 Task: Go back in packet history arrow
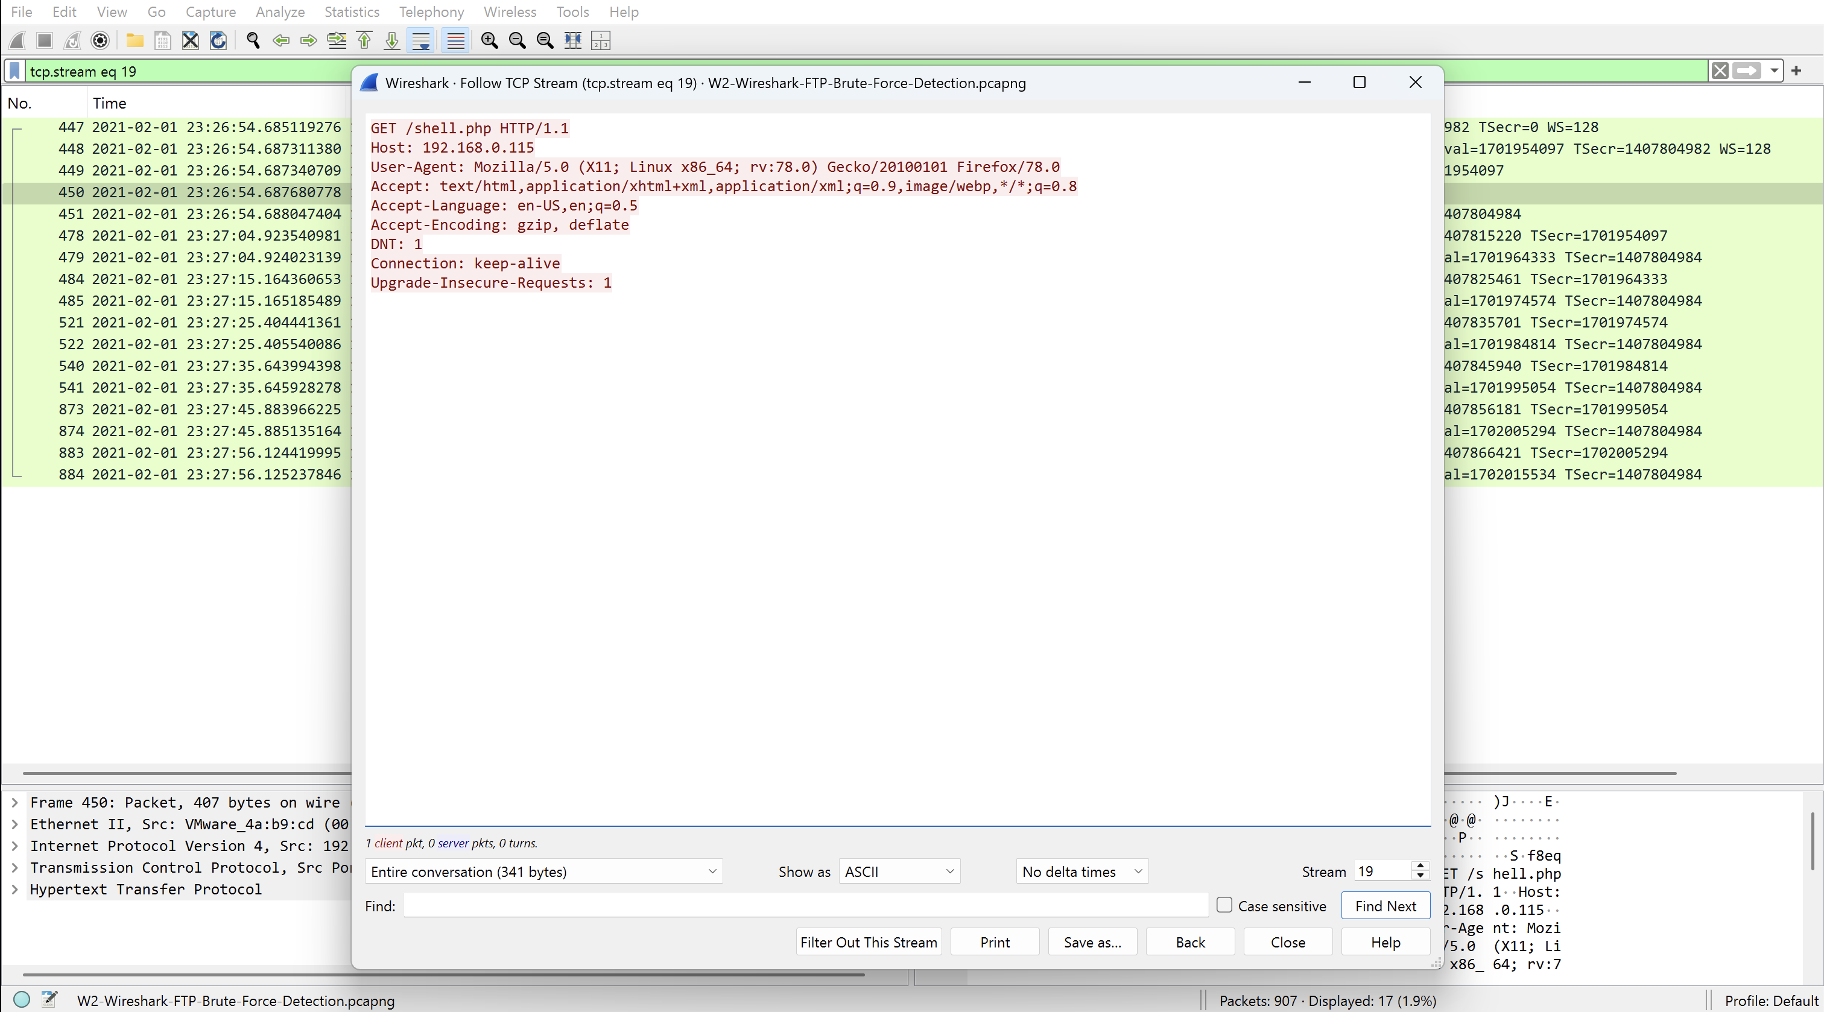click(281, 40)
